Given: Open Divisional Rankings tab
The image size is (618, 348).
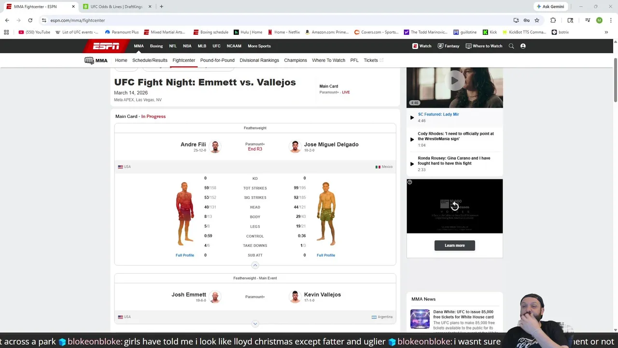Looking at the screenshot, I should coord(259,60).
